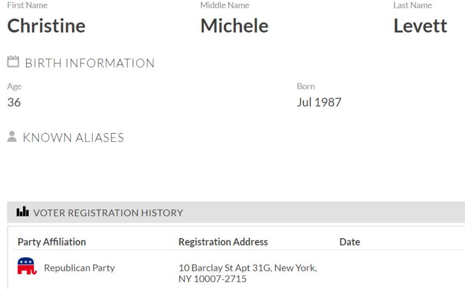Click the Date column header
This screenshot has height=289, width=465.
point(349,242)
